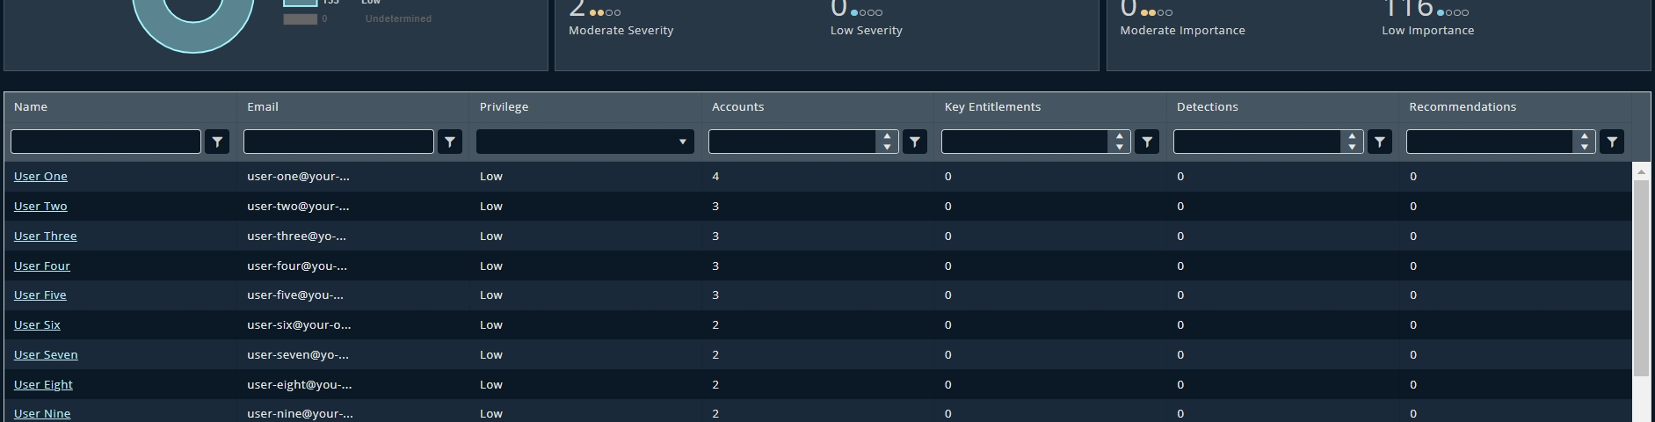Focus the Name filter text field
The height and width of the screenshot is (422, 1655).
(105, 142)
